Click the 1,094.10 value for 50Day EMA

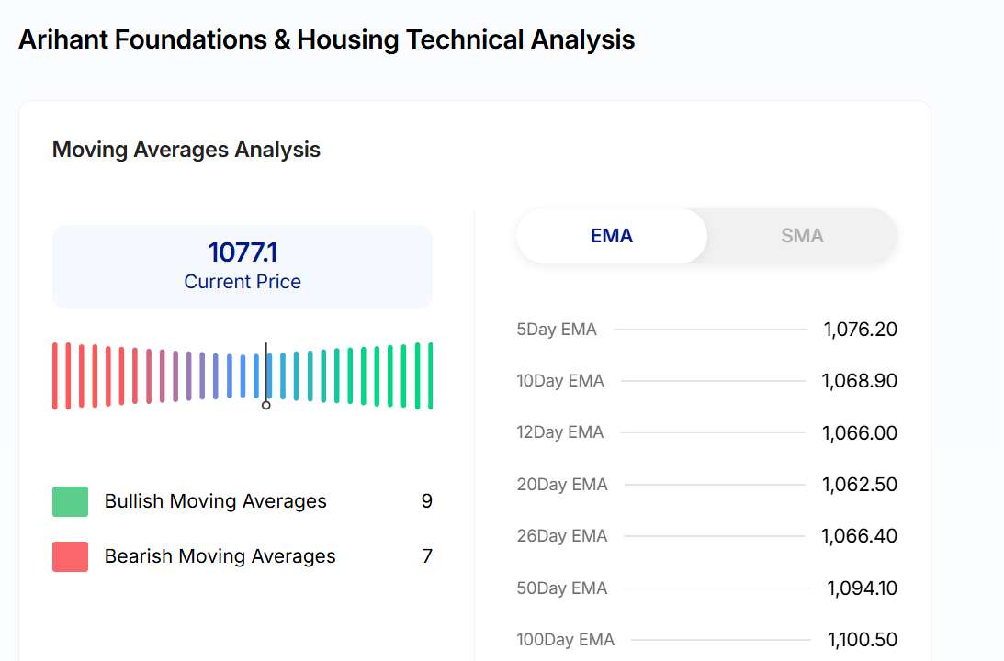click(862, 588)
